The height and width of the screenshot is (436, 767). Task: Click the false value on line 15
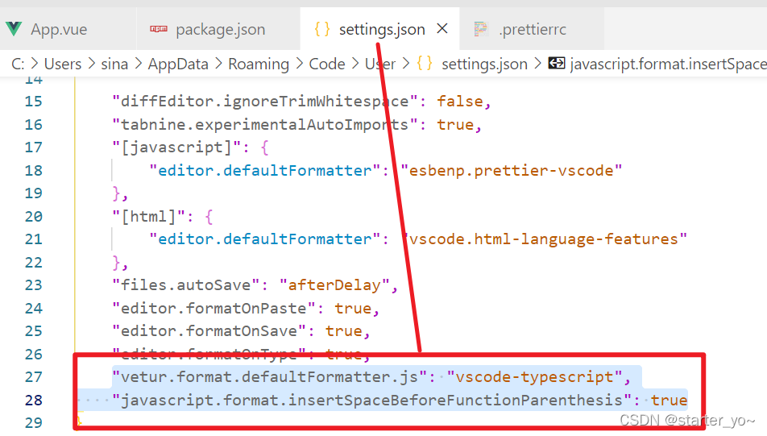click(x=460, y=102)
